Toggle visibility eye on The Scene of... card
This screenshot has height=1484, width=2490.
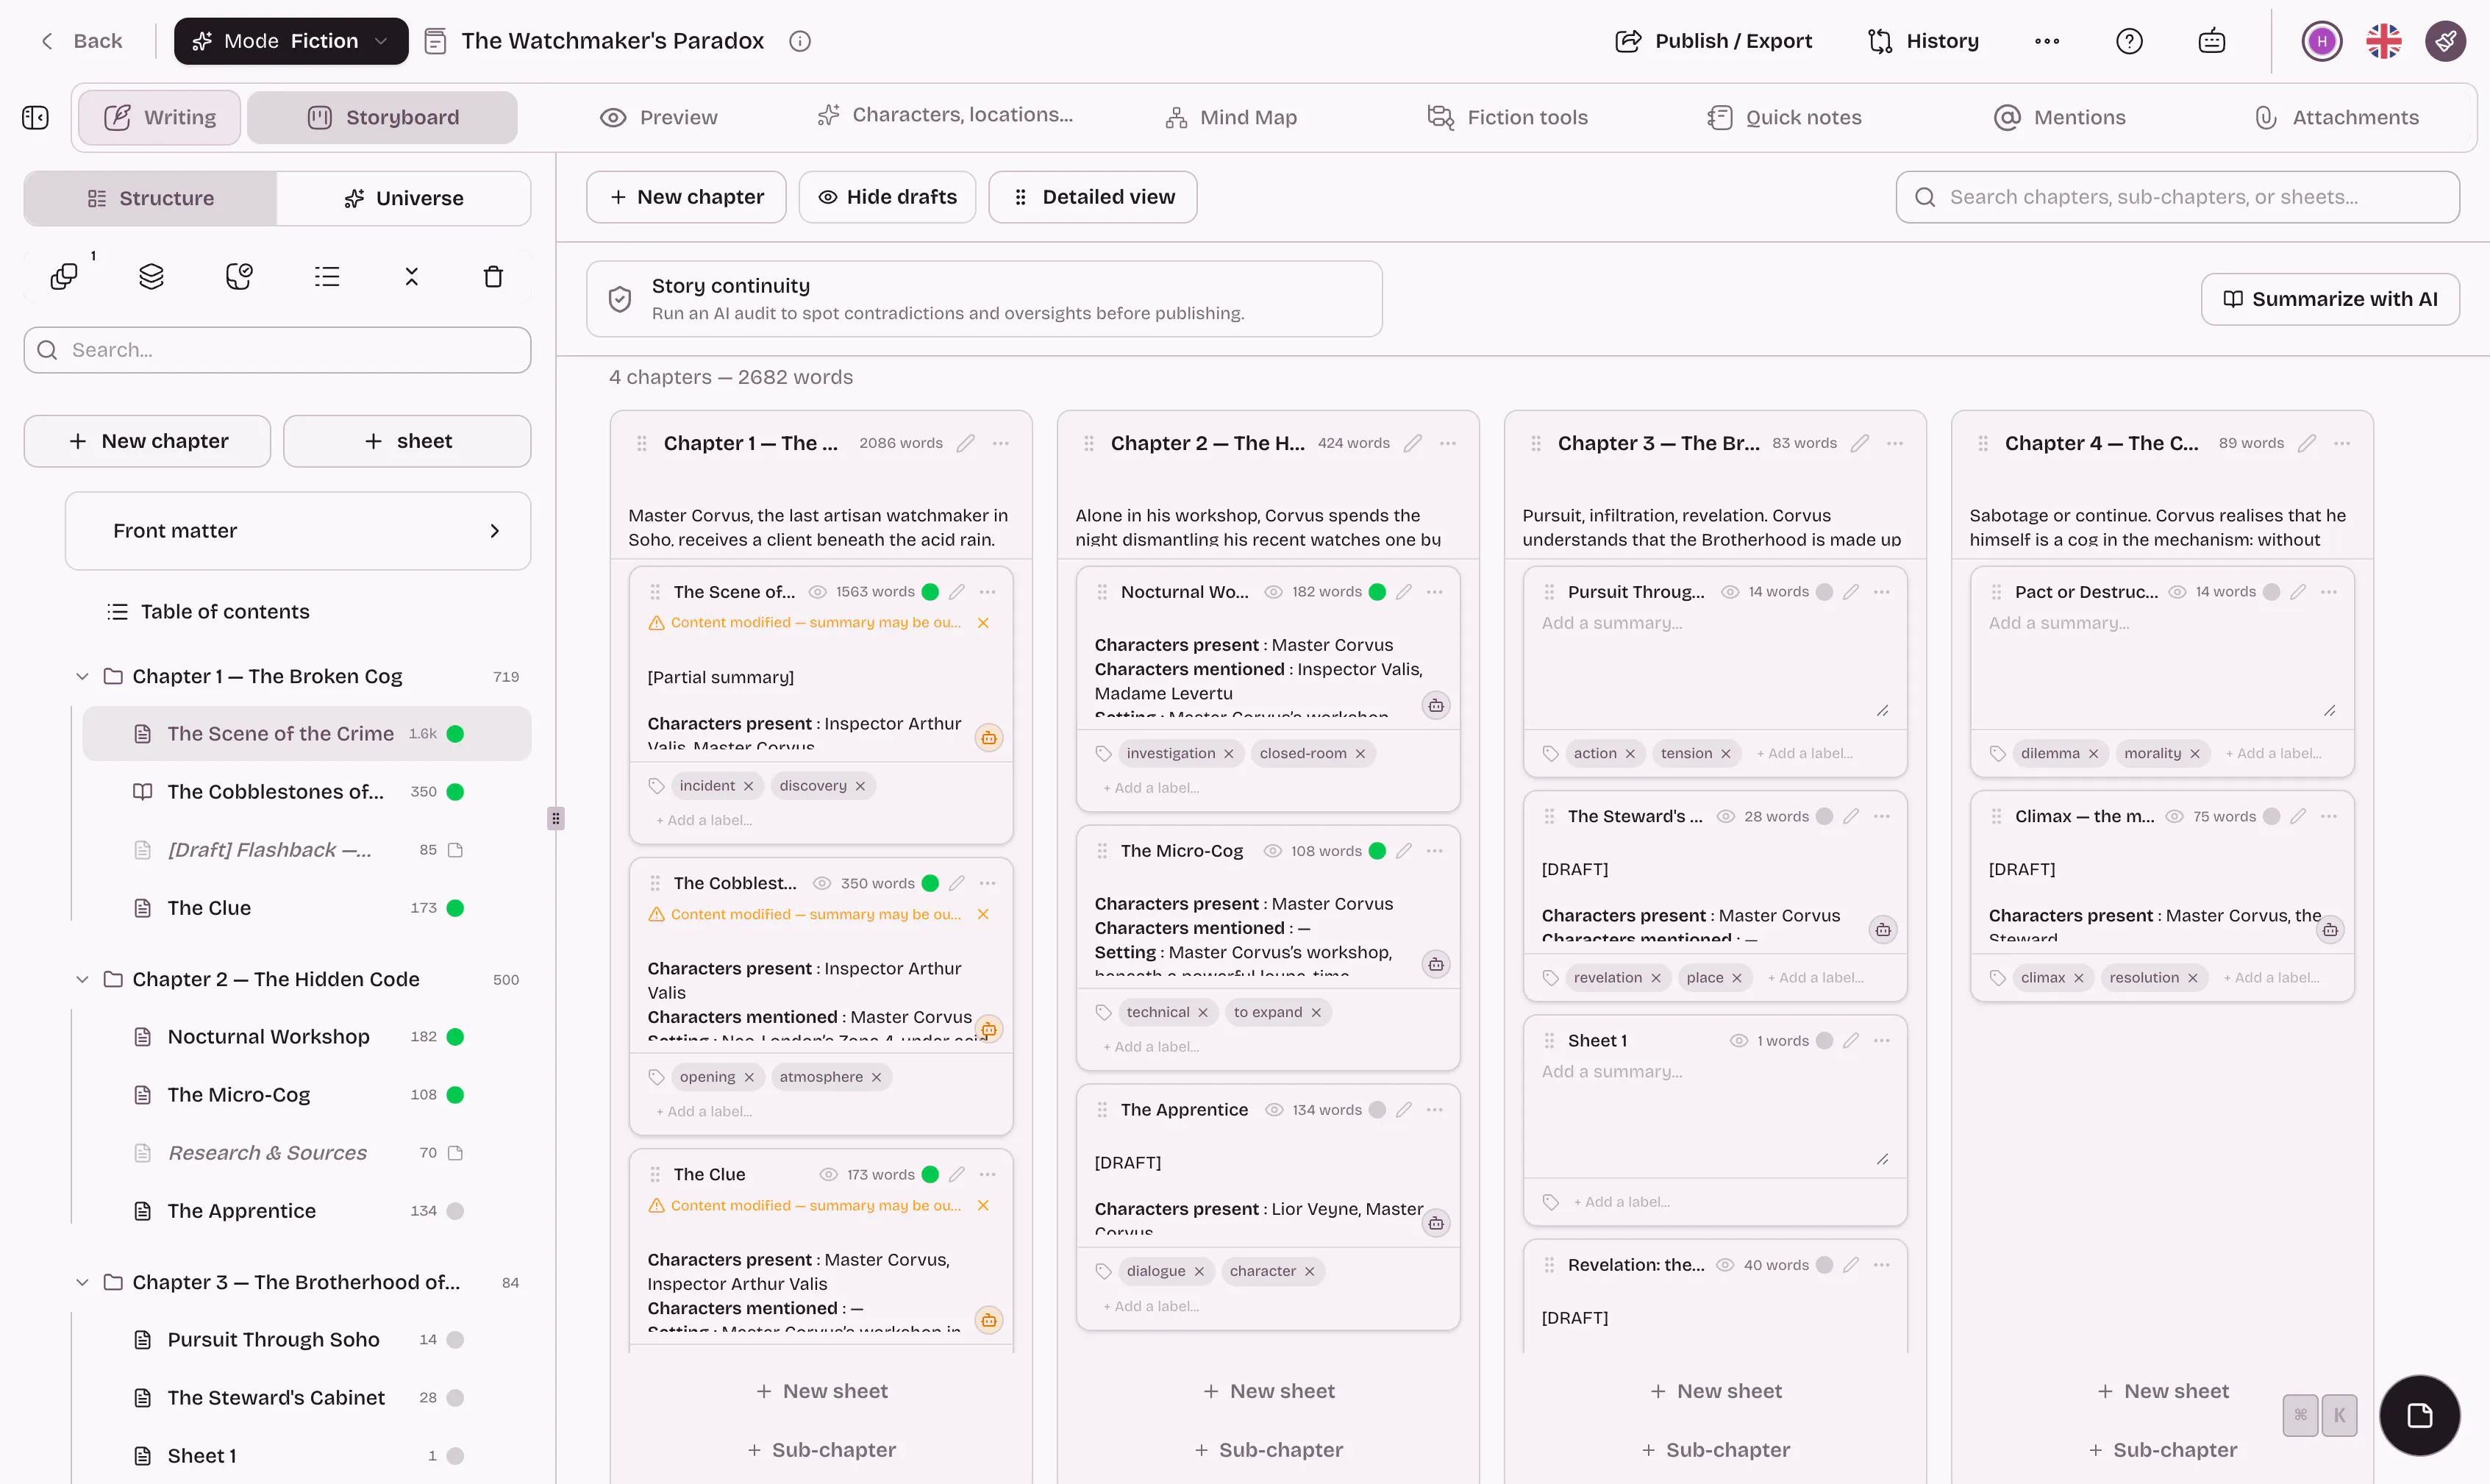[x=817, y=592]
